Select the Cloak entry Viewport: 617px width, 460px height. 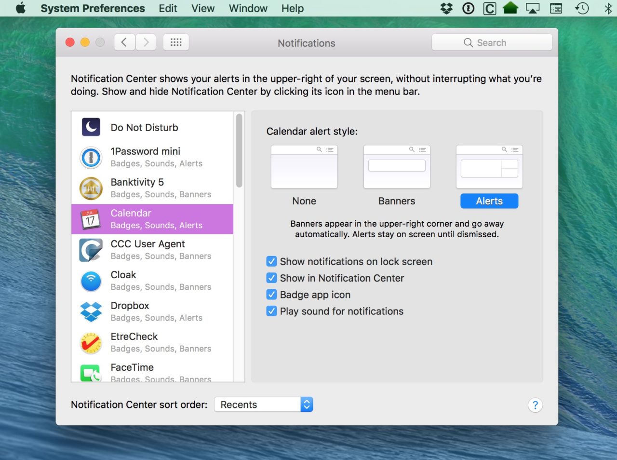tap(152, 281)
